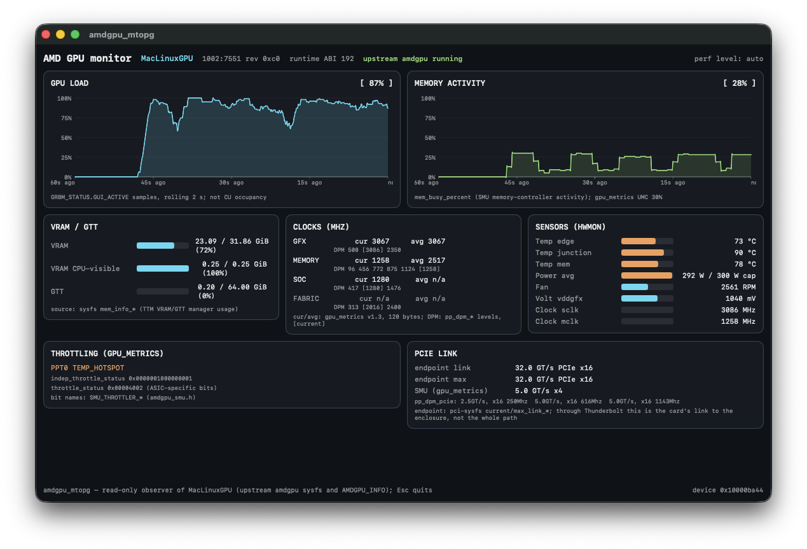Click the VRAM / GTT panel title
This screenshot has height=549, width=807.
click(x=74, y=227)
